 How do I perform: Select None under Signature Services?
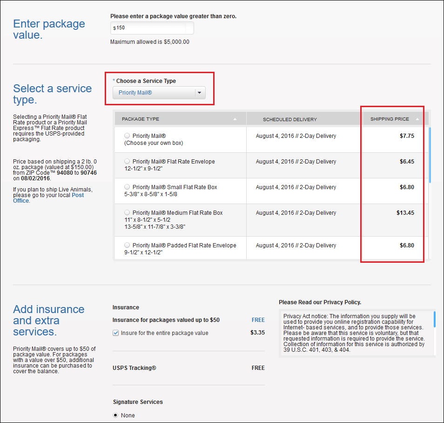[115, 416]
